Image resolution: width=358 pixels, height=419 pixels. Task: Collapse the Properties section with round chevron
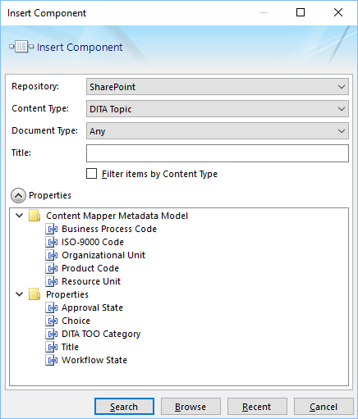coord(18,195)
